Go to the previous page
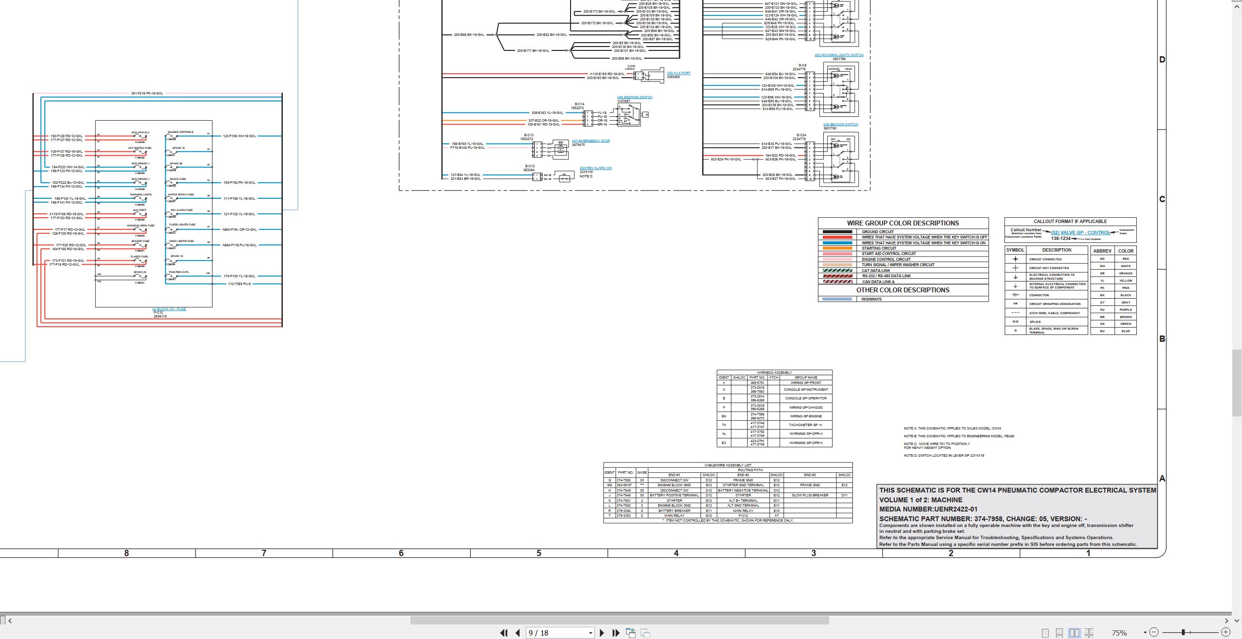The height and width of the screenshot is (639, 1242). tap(518, 633)
